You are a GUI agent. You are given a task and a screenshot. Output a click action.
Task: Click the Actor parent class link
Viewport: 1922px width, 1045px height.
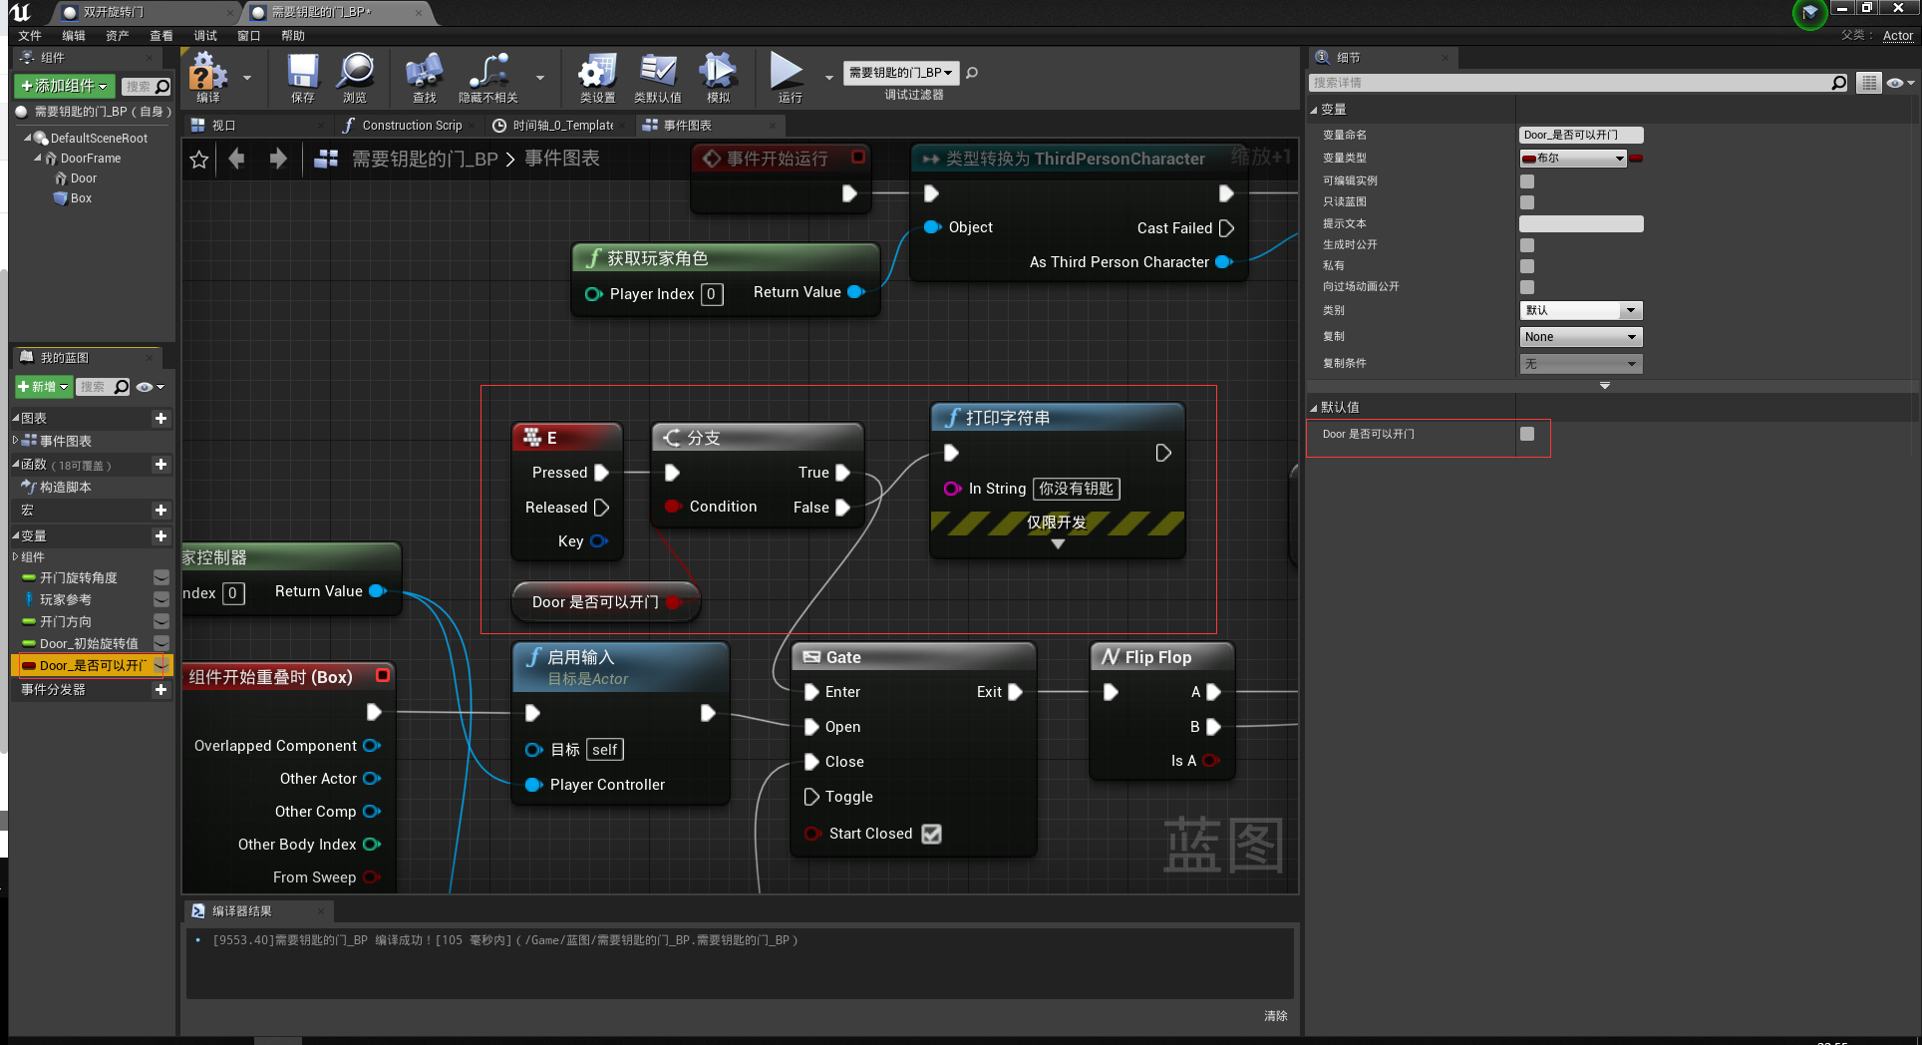1898,36
